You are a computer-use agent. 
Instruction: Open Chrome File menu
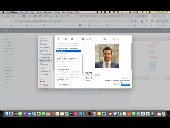click(x=22, y=12)
